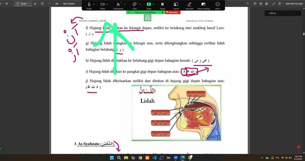Open PDF viewer settings gear
This screenshot has width=305, height=161.
tap(280, 3)
